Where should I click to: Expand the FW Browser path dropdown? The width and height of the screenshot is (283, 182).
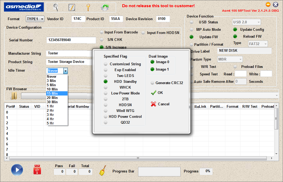(277, 96)
